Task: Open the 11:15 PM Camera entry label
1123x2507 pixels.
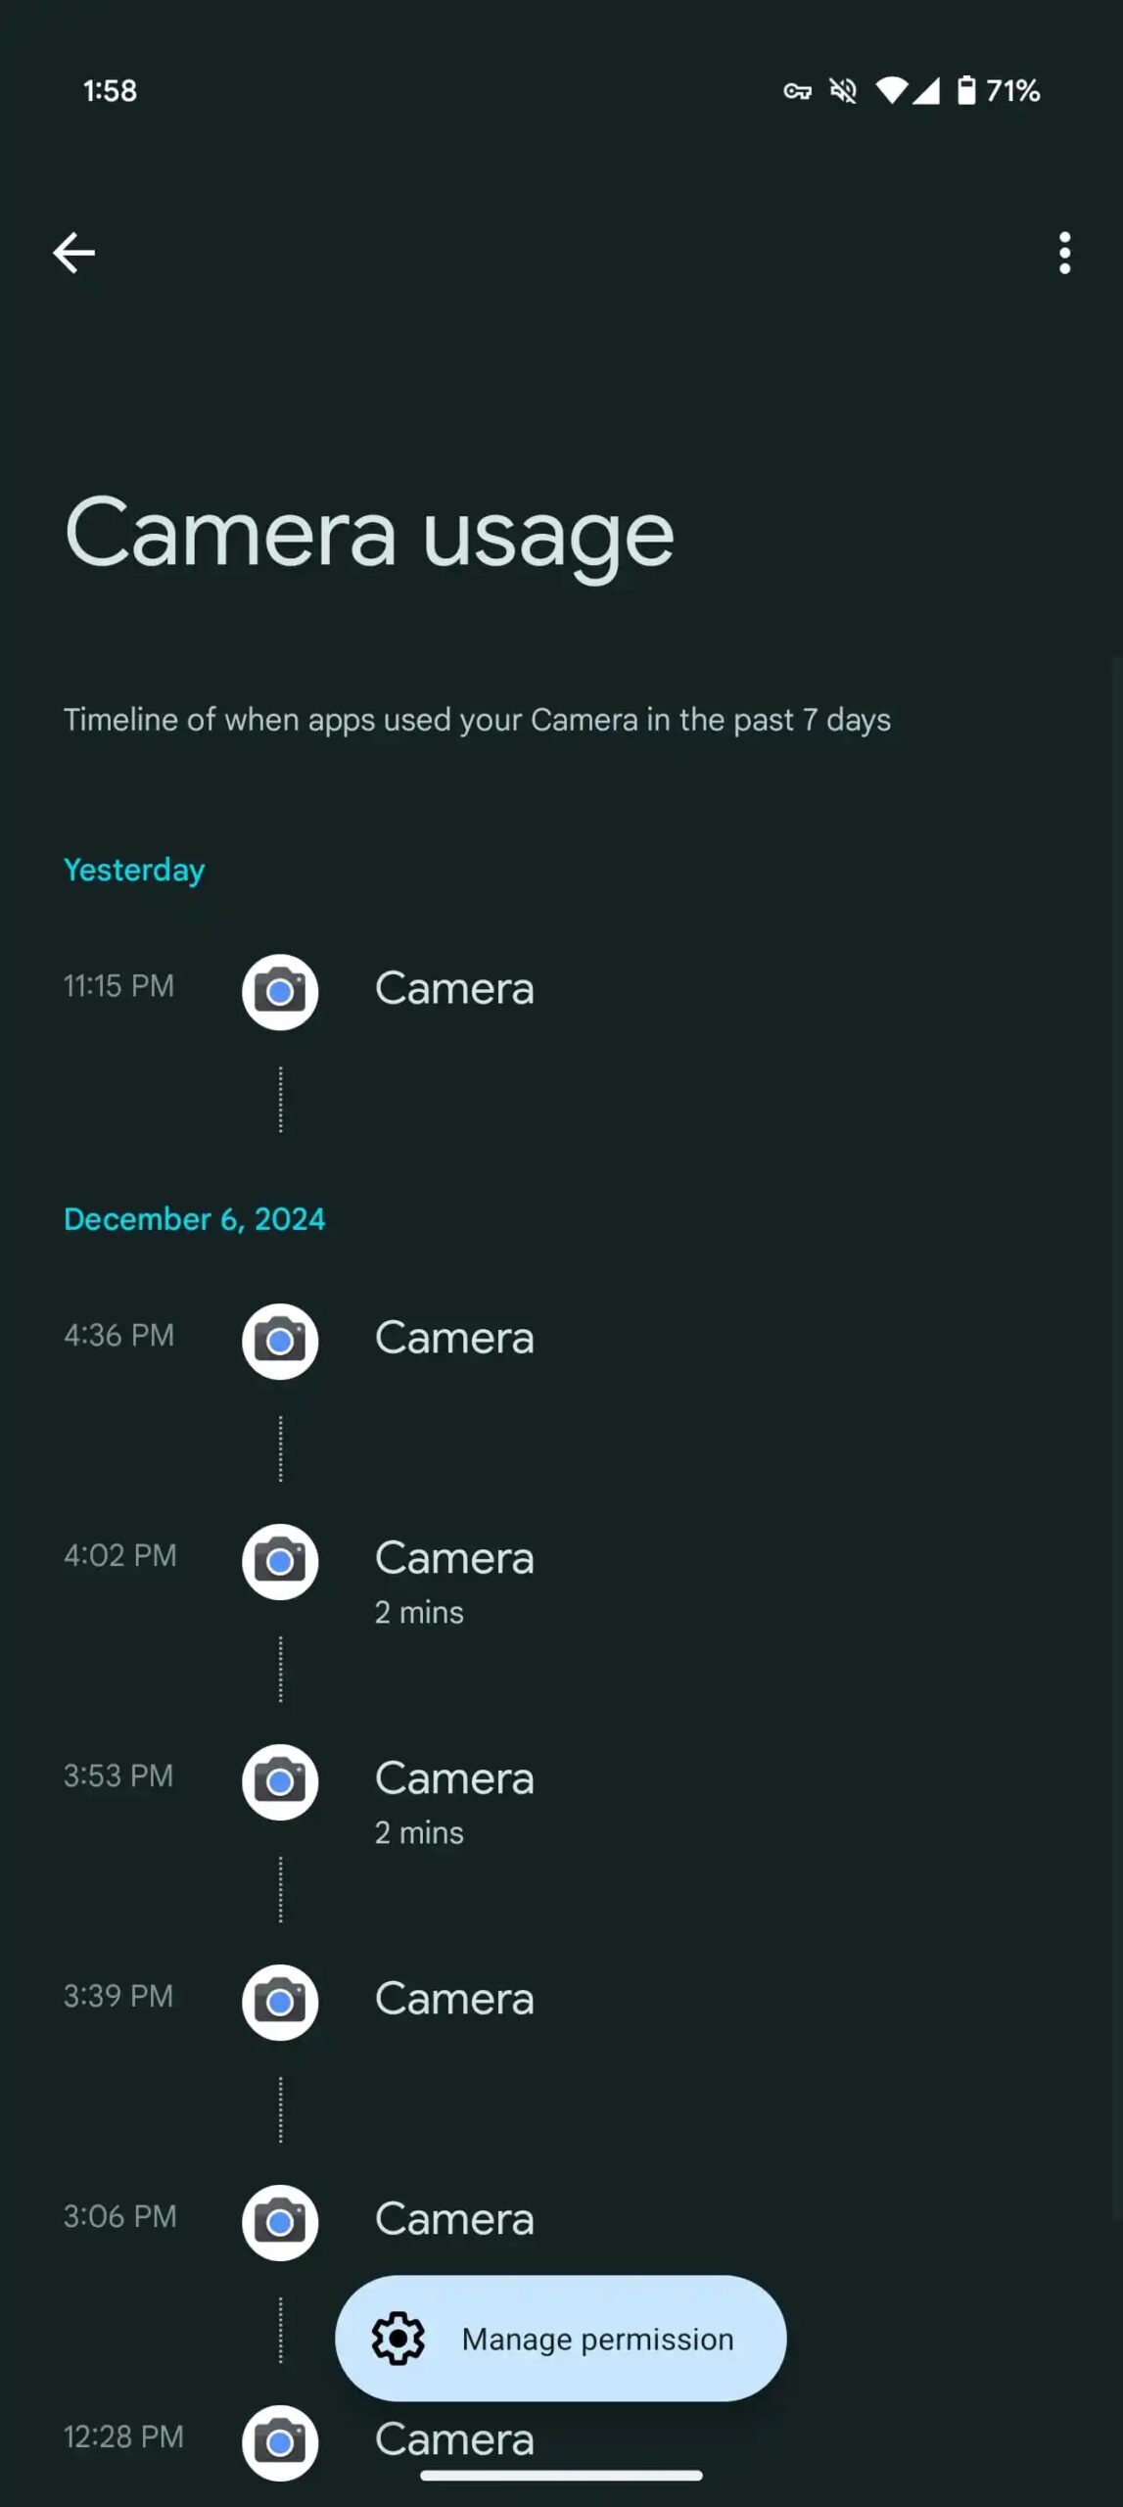Action: 454,988
